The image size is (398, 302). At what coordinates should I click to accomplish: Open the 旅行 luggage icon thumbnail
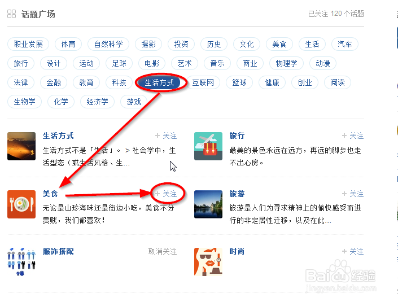pyautogui.click(x=208, y=146)
